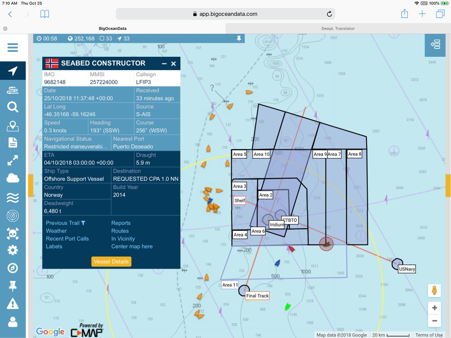This screenshot has width=451, height=338.
Task: Click the Vessel Details button
Action: 111,262
